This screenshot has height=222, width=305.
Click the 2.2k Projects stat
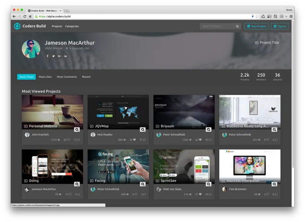point(245,77)
